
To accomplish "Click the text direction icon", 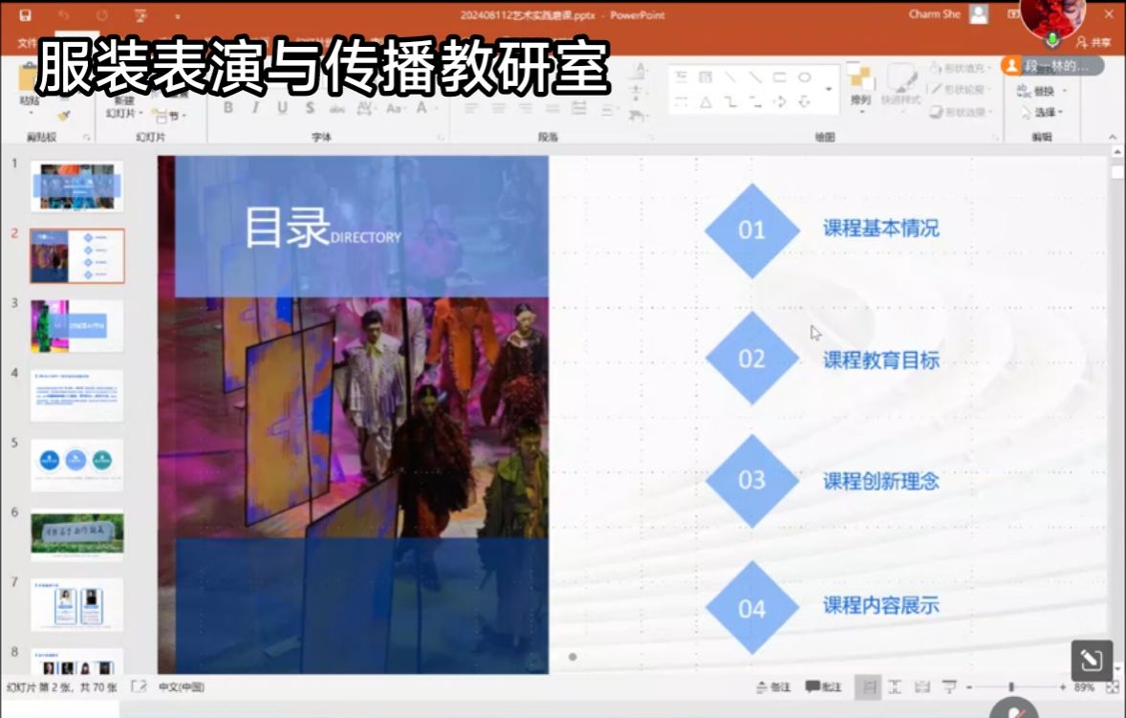I will click(639, 71).
